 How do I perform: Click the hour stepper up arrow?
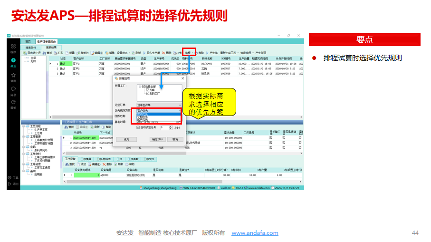pyautogui.click(x=171, y=126)
